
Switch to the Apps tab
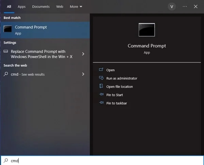point(22,7)
